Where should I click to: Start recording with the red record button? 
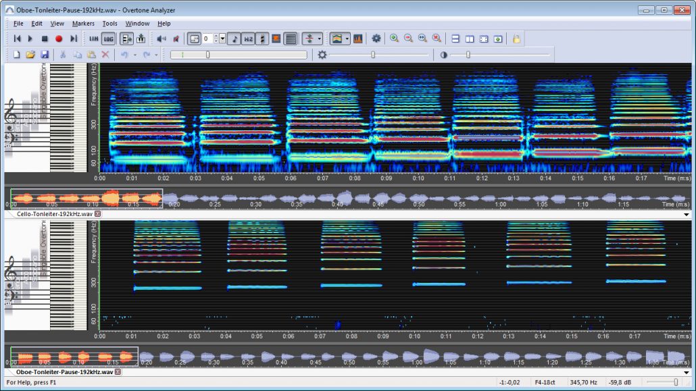59,38
